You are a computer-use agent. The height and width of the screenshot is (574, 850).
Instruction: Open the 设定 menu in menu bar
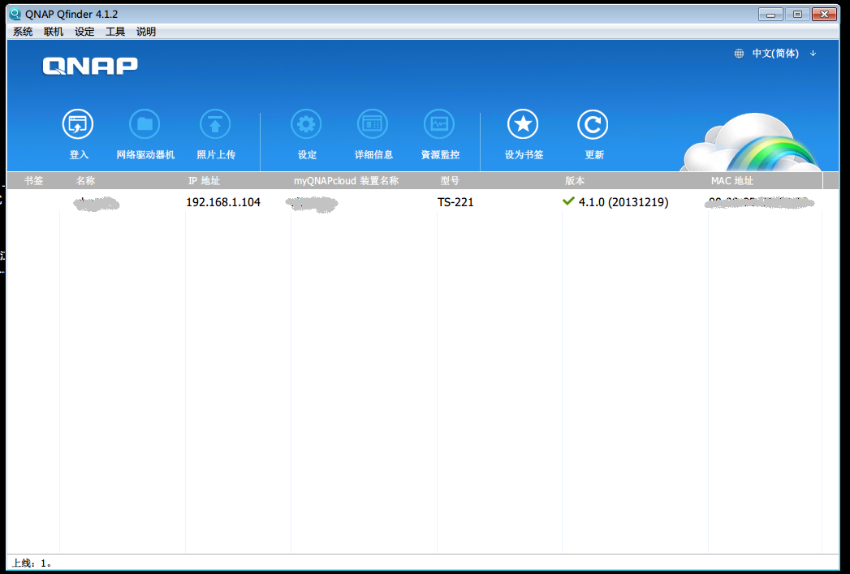[84, 32]
